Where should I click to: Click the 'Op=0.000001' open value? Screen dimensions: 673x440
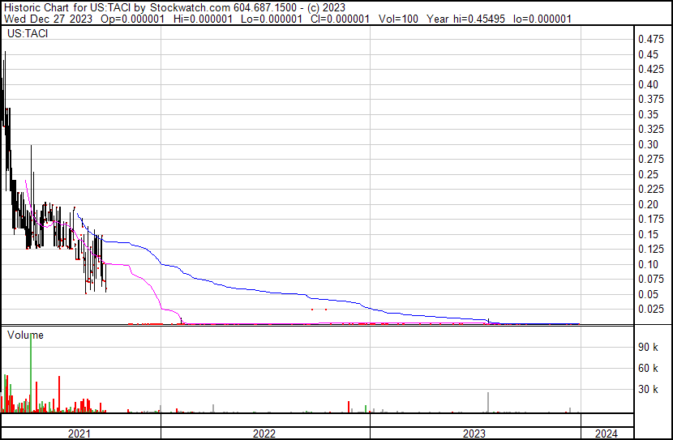133,19
